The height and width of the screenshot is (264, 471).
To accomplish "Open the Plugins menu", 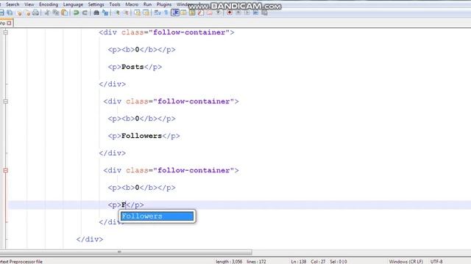I will coord(163,4).
